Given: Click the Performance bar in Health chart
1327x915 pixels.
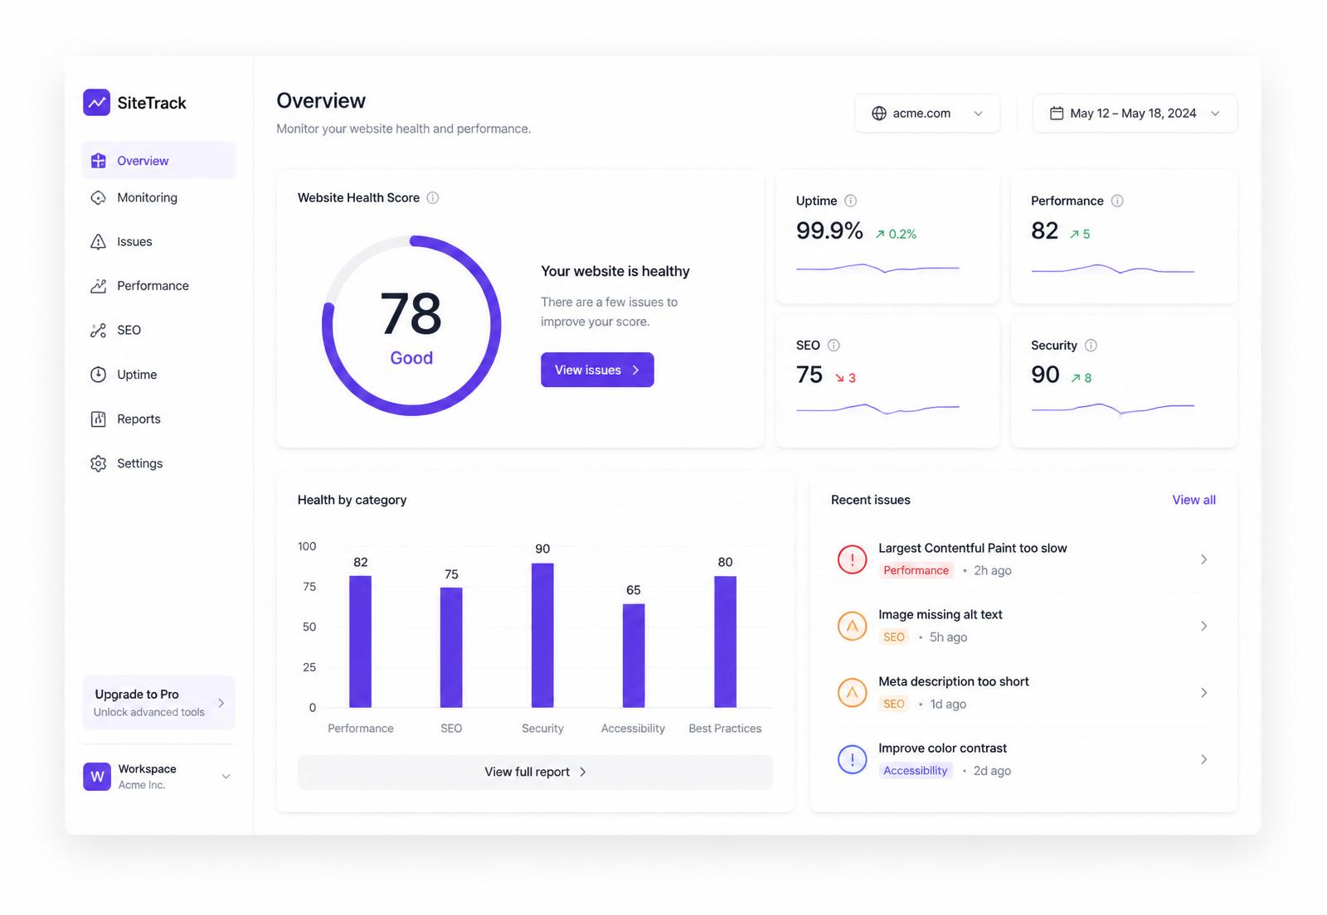Looking at the screenshot, I should (x=360, y=641).
